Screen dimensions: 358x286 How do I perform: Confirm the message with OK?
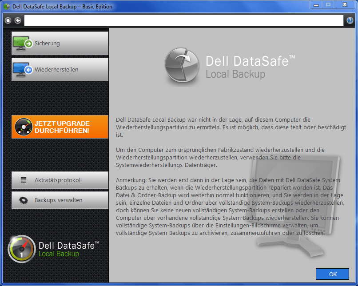coord(332,274)
